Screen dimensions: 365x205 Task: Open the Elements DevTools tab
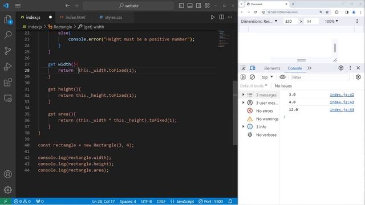click(x=272, y=68)
